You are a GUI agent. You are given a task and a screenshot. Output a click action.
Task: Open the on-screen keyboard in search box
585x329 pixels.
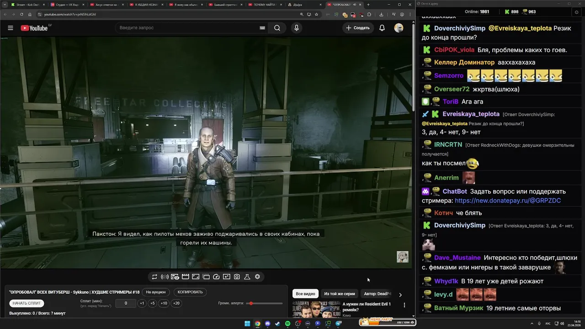(262, 28)
